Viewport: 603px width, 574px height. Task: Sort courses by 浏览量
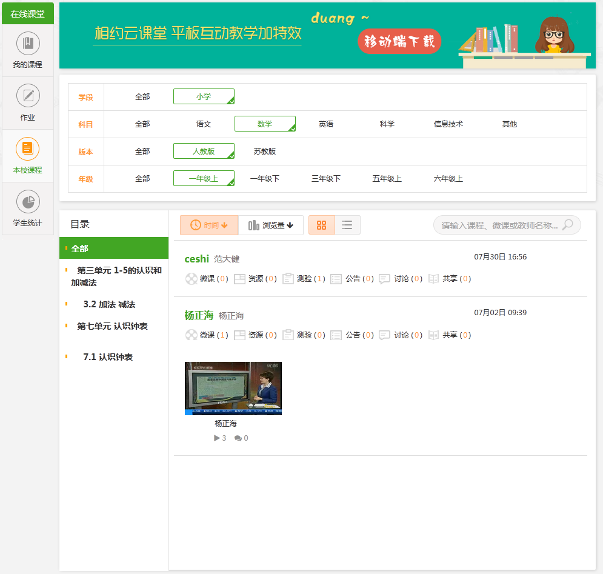[271, 225]
